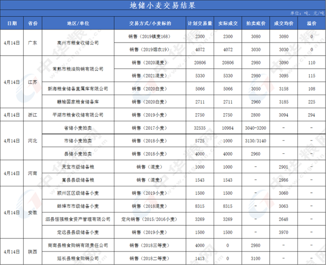Select the 浙江 province cell

pyautogui.click(x=33, y=115)
